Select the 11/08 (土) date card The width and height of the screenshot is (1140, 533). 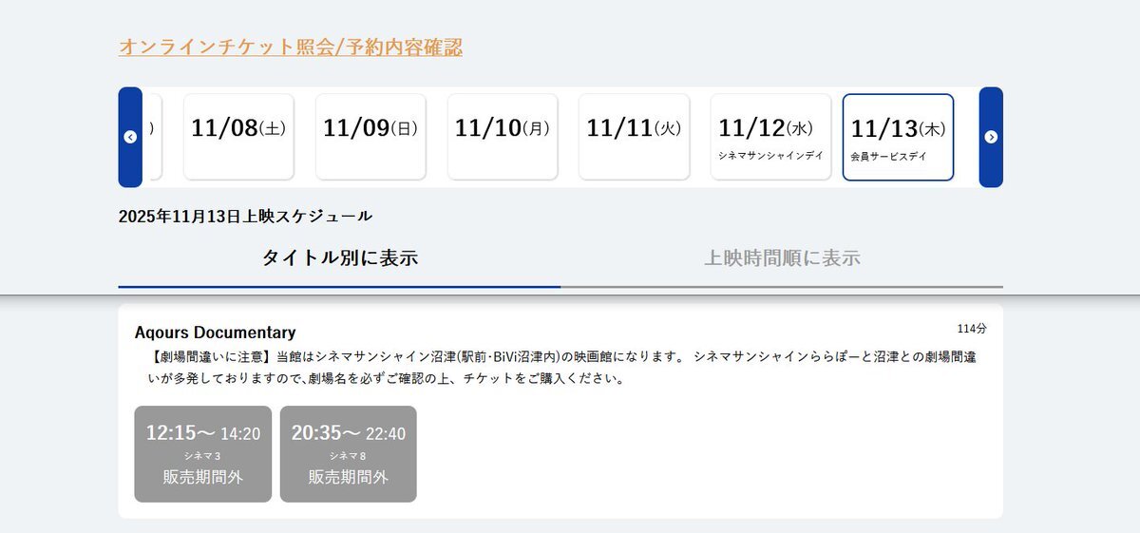tap(238, 137)
